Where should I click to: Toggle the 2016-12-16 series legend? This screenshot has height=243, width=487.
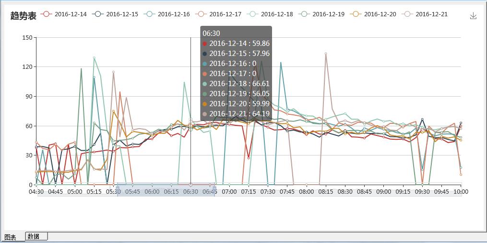tap(167, 14)
